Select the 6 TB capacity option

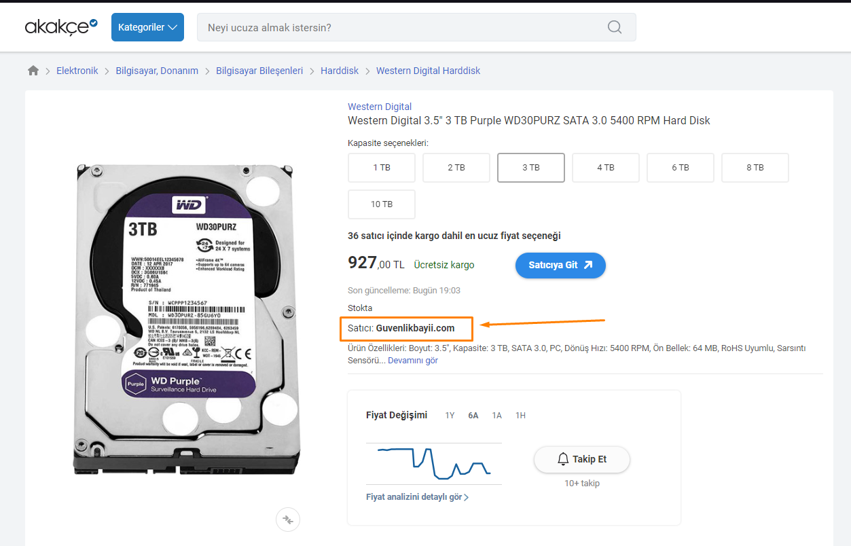click(681, 168)
